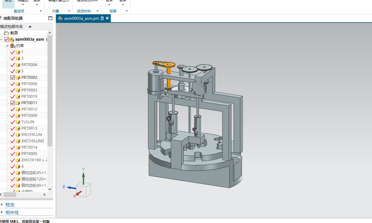
Task: Select the asm0003a_asm.prt document tab
Action: (x=83, y=18)
